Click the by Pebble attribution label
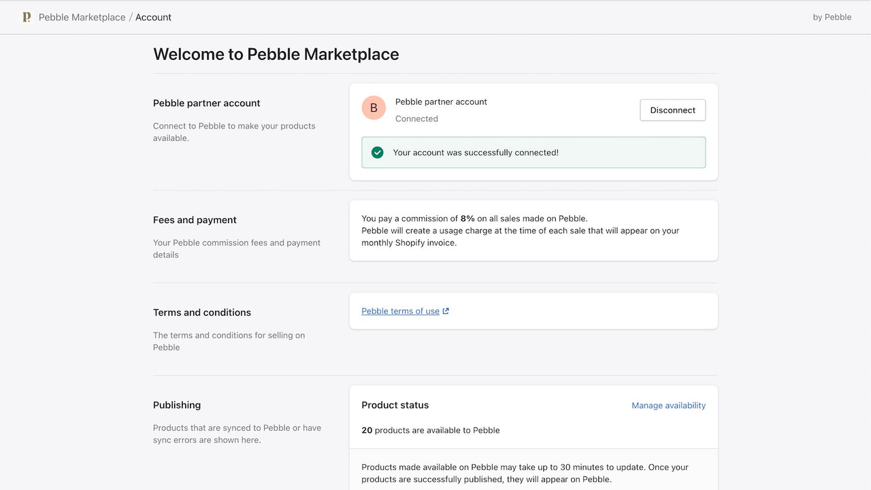Image resolution: width=871 pixels, height=490 pixels. [x=832, y=16]
